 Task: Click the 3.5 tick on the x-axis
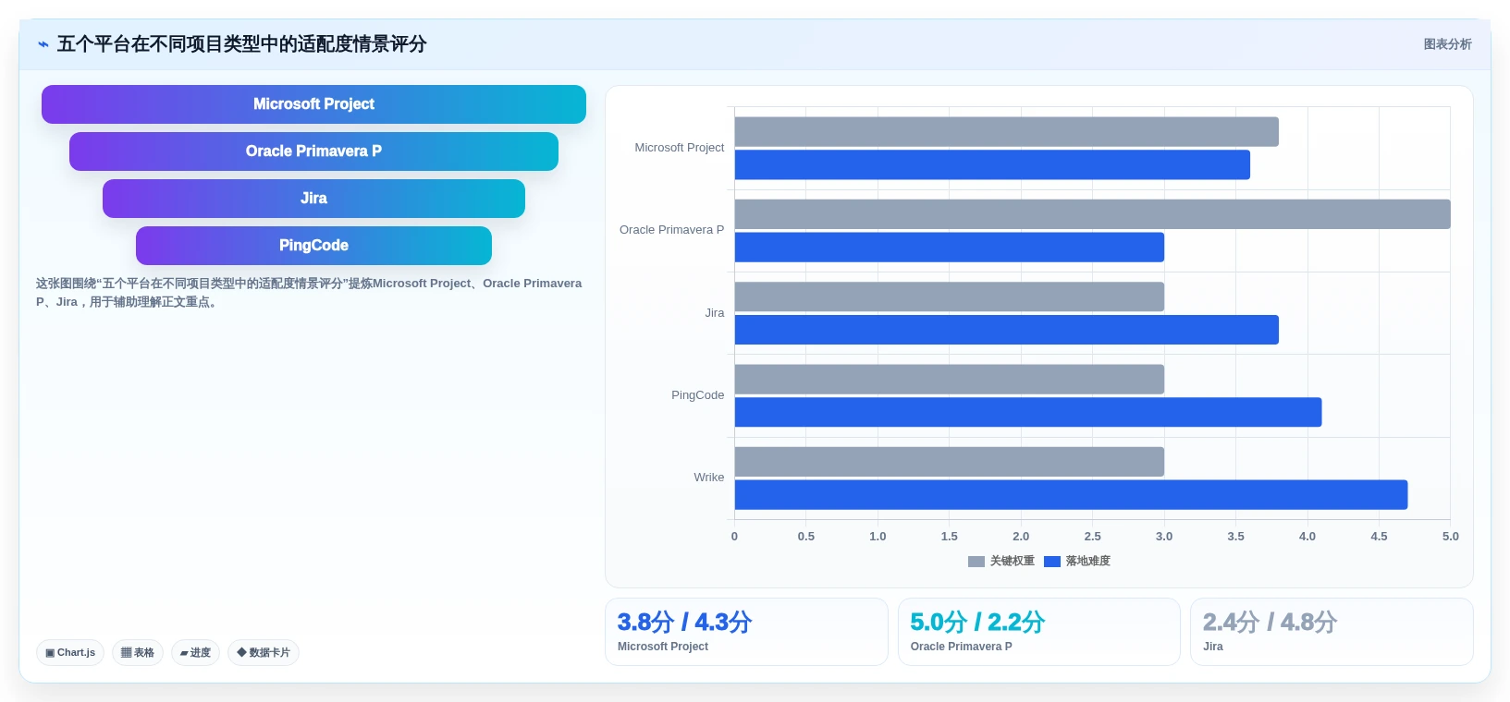pos(1236,537)
